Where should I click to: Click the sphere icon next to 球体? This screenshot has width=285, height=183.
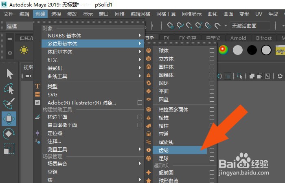[x=149, y=50]
